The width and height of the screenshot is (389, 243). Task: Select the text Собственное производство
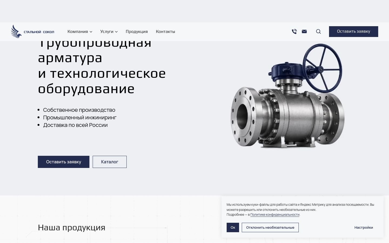pos(79,110)
